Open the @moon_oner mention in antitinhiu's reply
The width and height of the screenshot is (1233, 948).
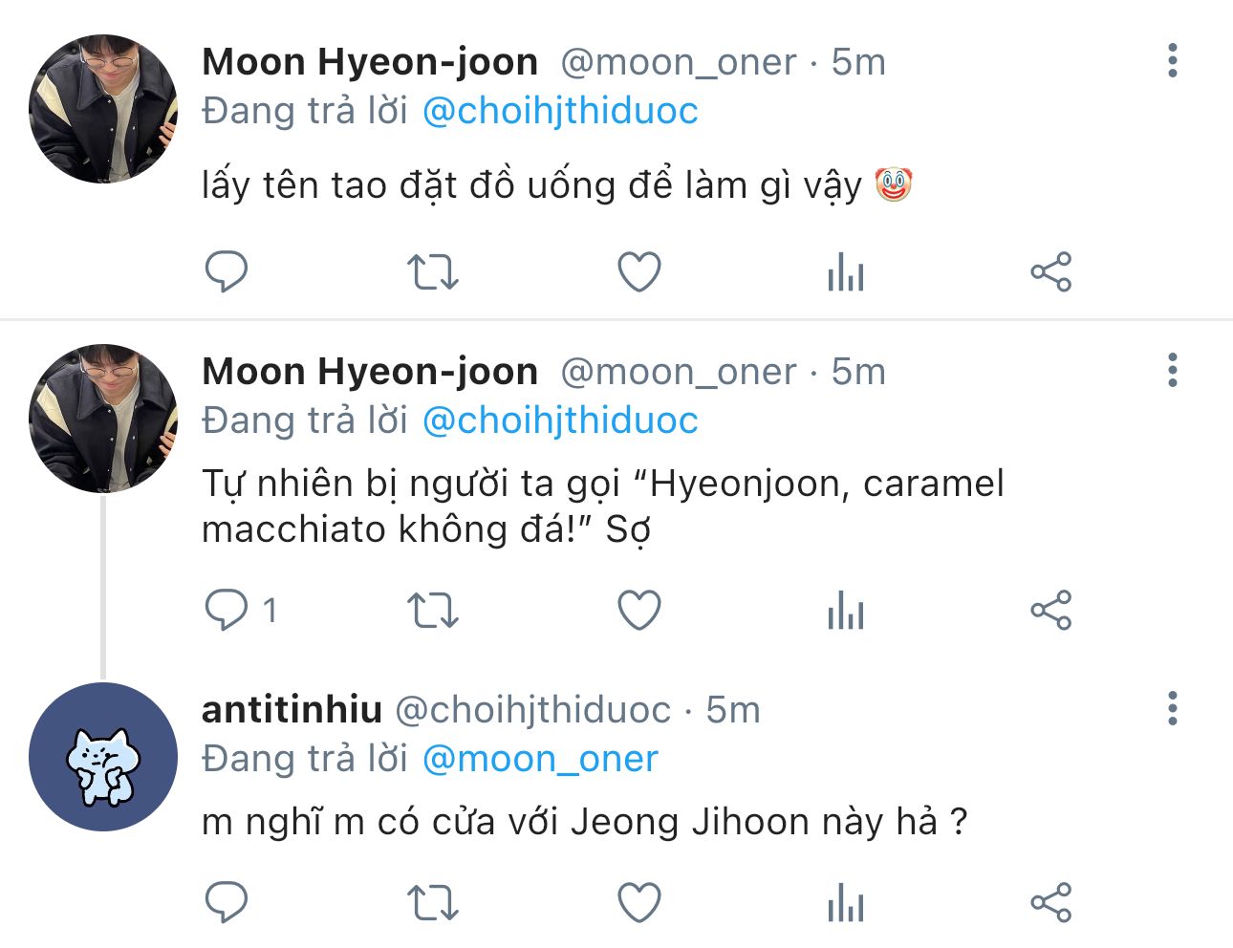click(x=540, y=759)
